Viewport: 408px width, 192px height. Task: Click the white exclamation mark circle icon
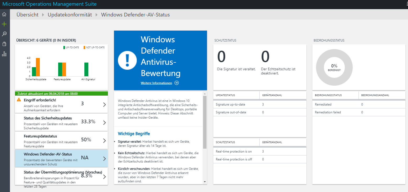pyautogui.click(x=127, y=60)
